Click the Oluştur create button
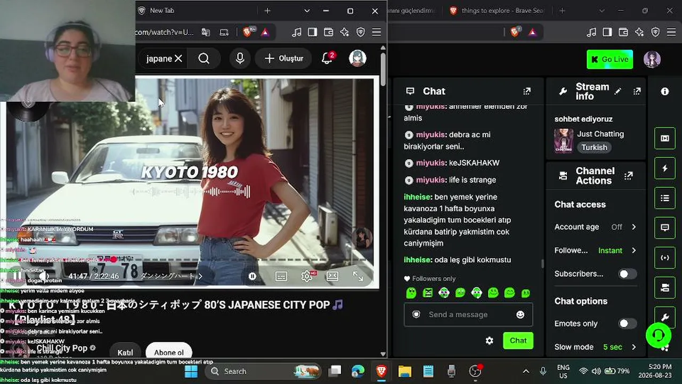682x384 pixels. tap(284, 59)
